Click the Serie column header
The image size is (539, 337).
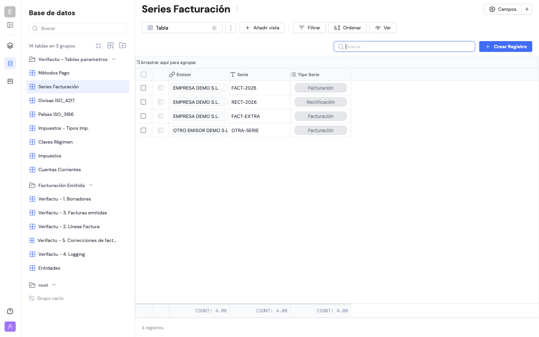tap(260, 74)
